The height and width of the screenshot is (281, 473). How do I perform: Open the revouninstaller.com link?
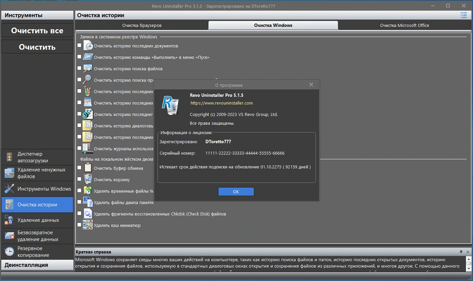222,103
